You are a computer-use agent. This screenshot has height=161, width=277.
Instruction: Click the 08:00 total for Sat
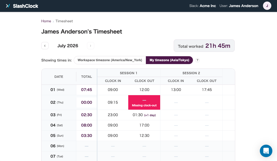tap(86, 125)
